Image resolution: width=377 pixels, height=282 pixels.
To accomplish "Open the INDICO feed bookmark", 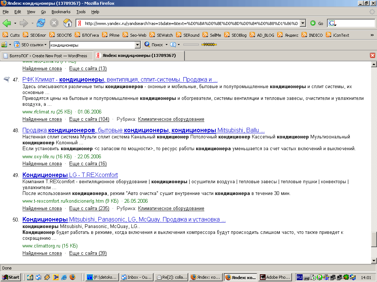I will pyautogui.click(x=312, y=35).
